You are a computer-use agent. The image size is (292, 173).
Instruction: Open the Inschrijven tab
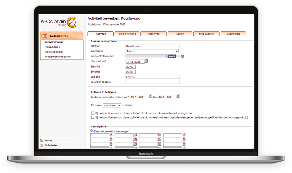click(x=153, y=34)
